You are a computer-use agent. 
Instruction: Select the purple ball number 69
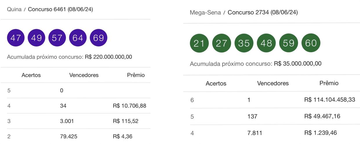point(99,38)
